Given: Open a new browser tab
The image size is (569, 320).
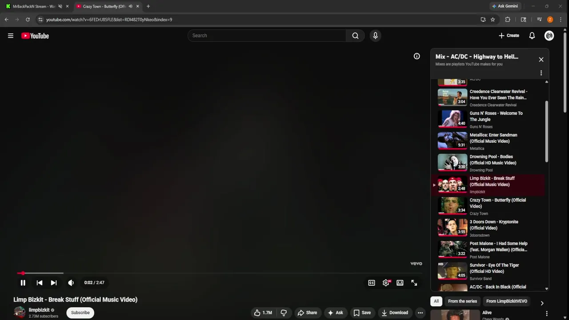Looking at the screenshot, I should 148,6.
